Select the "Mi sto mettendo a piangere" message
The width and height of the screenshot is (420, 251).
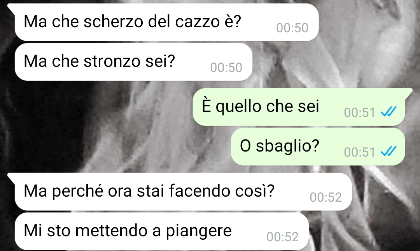[x=161, y=231]
